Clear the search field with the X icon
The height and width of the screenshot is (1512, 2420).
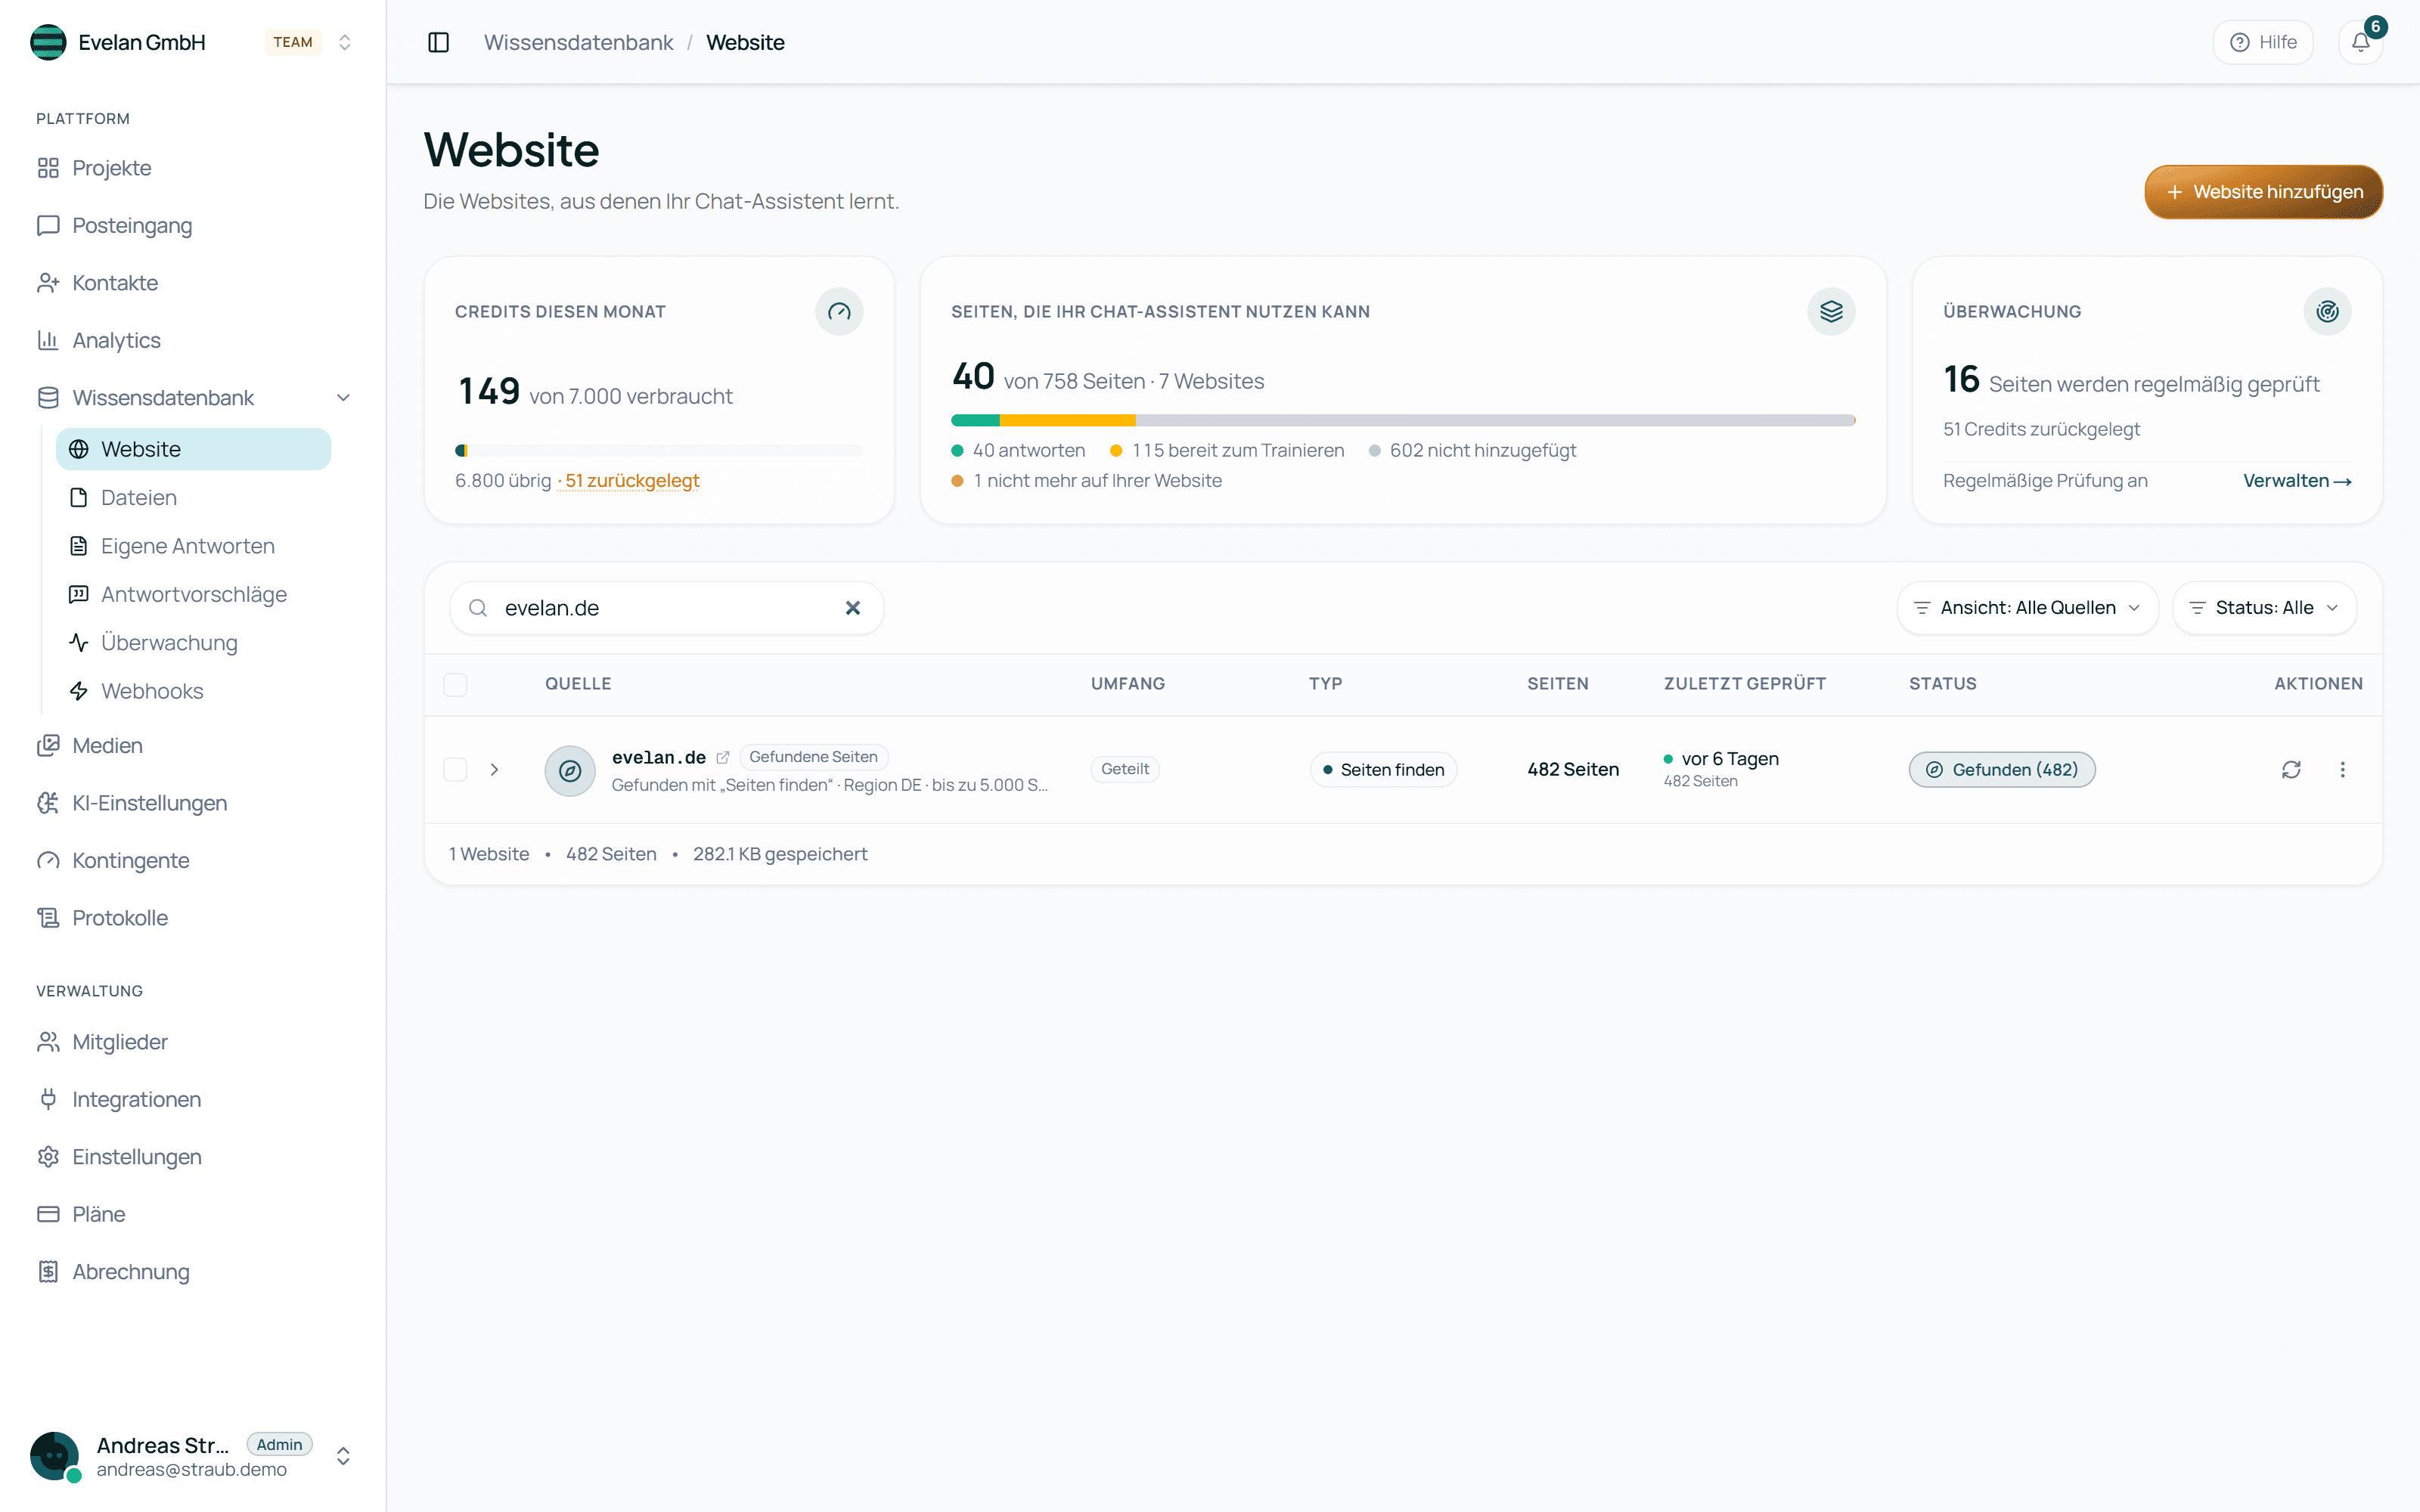(x=853, y=608)
